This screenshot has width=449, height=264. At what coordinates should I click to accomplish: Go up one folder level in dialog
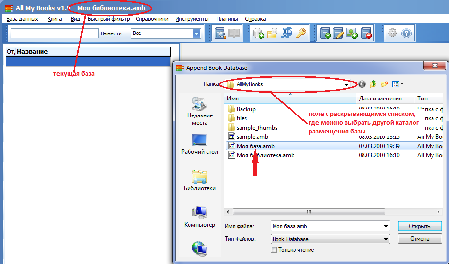click(x=373, y=84)
